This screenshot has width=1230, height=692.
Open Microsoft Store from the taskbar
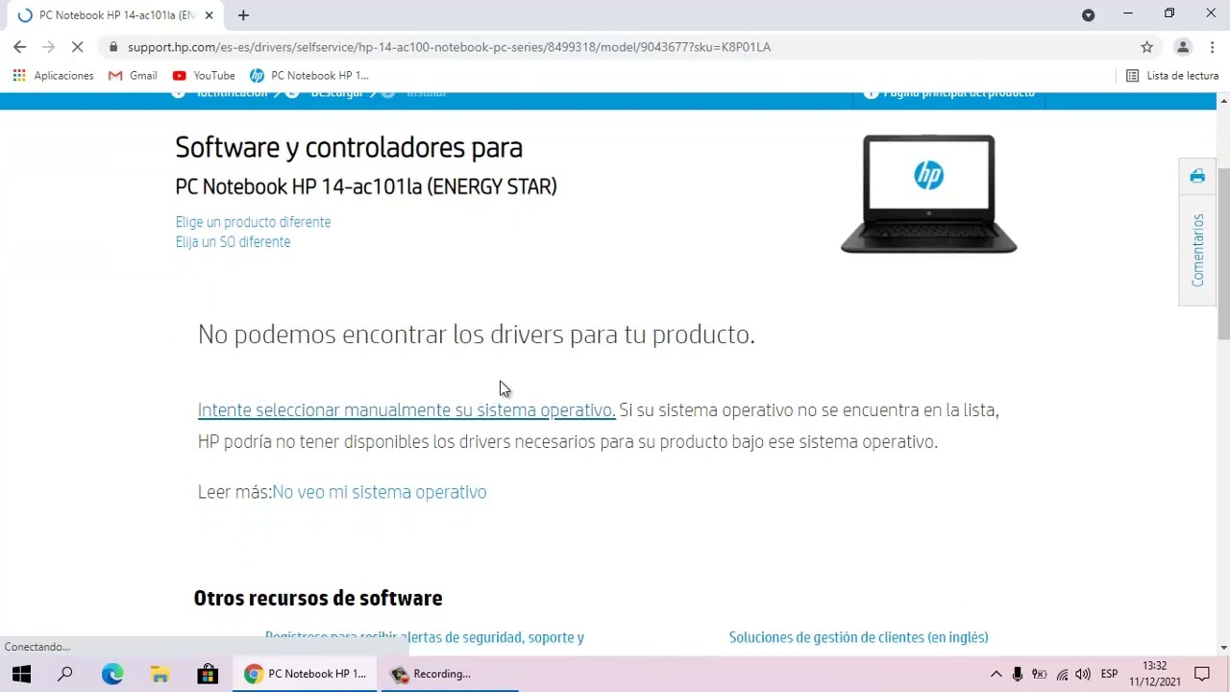[207, 674]
